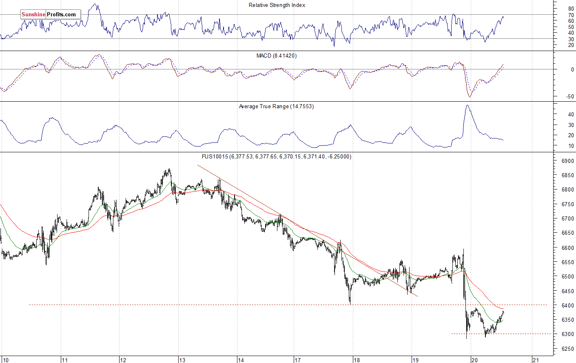Click the date label 21 on the time axis
Screen dimensions: 576x363
coord(536,360)
